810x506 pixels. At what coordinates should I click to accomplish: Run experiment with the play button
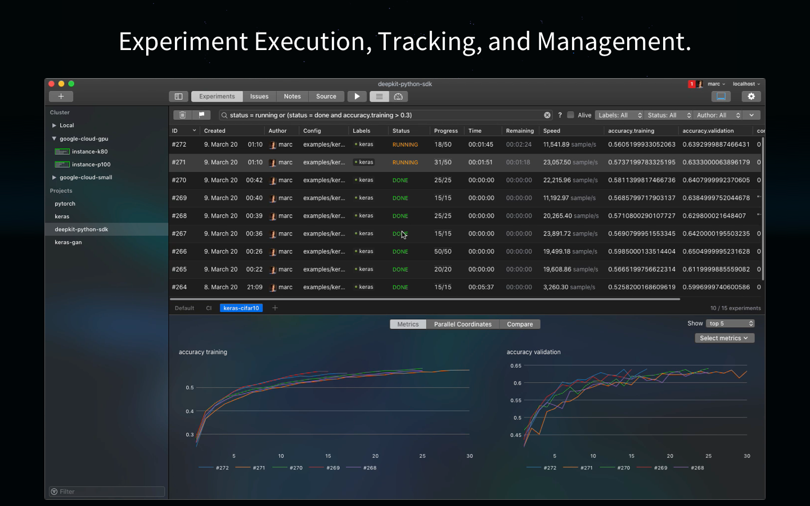[357, 96]
